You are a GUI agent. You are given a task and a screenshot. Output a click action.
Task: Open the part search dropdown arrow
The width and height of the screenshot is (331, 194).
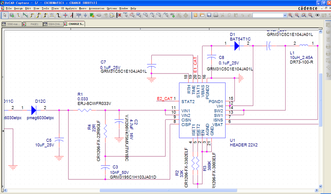click(x=285, y=15)
